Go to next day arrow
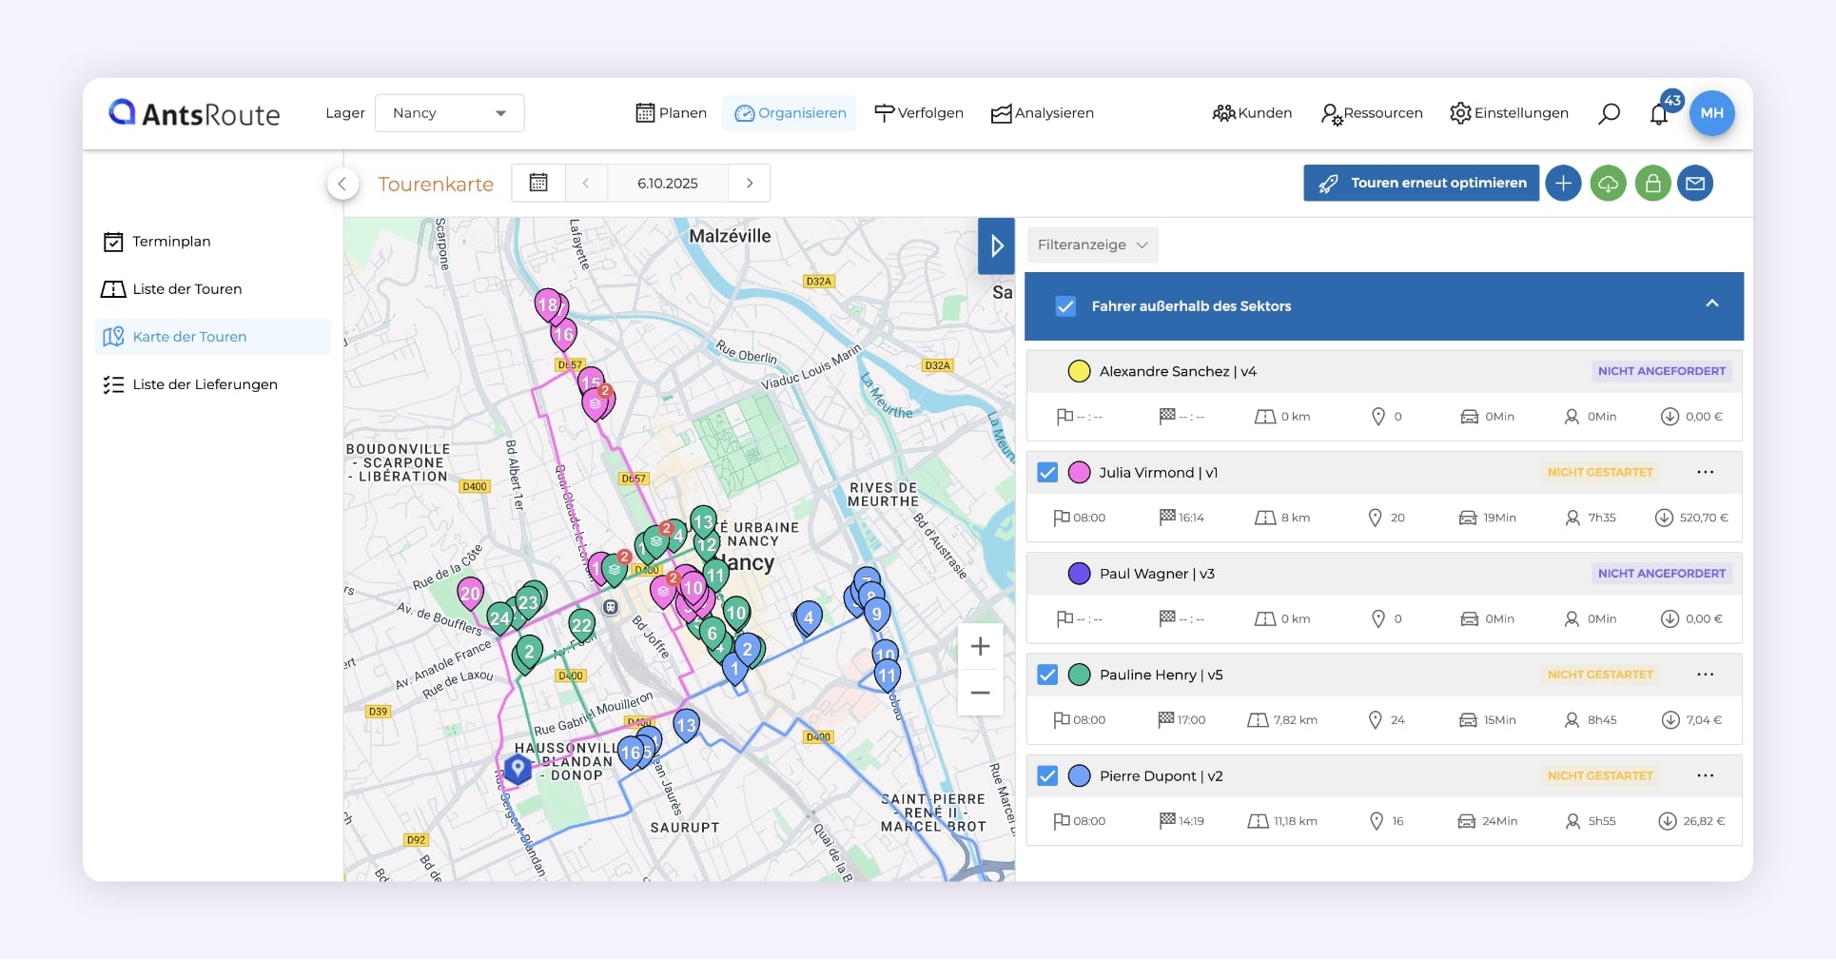 click(750, 184)
